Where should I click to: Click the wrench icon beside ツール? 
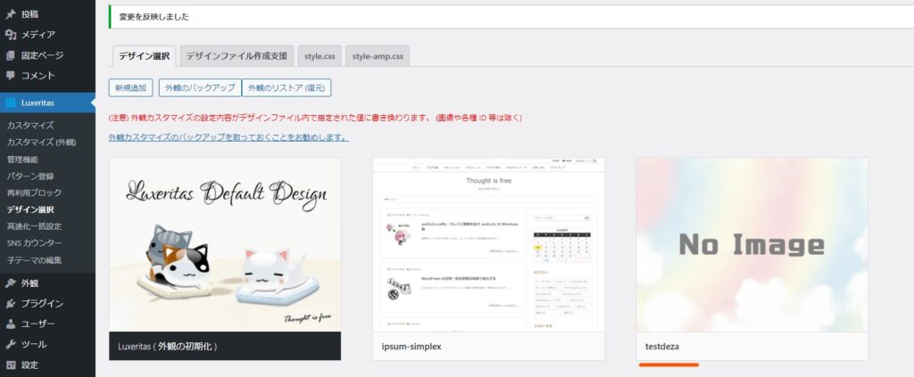[11, 344]
